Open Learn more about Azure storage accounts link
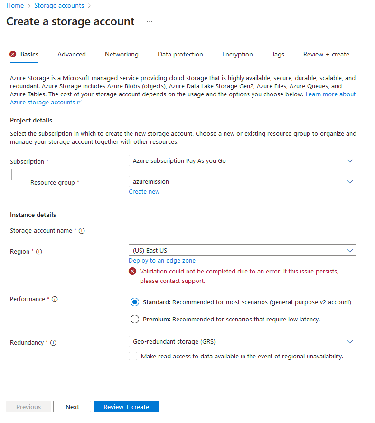The height and width of the screenshot is (423, 375). (x=330, y=94)
